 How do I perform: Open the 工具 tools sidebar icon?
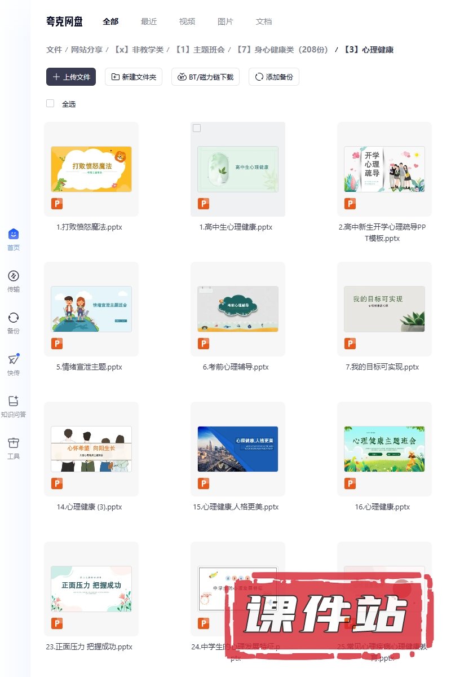(x=14, y=443)
